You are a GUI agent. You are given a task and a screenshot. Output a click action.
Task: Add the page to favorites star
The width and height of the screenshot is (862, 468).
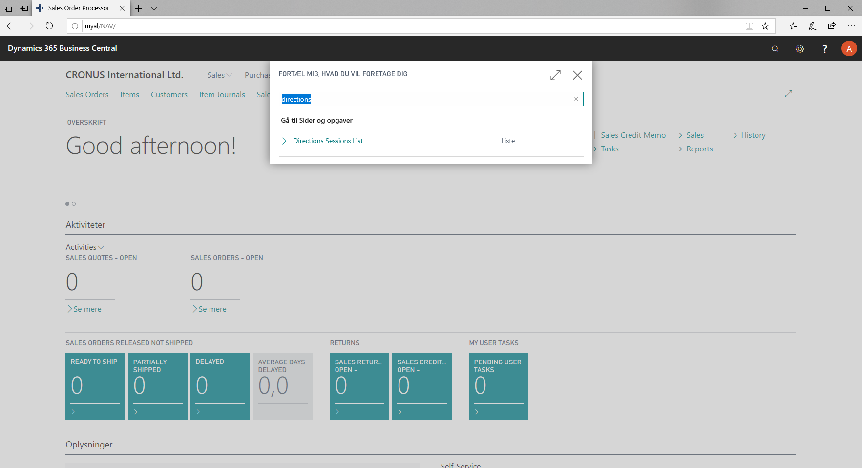765,26
